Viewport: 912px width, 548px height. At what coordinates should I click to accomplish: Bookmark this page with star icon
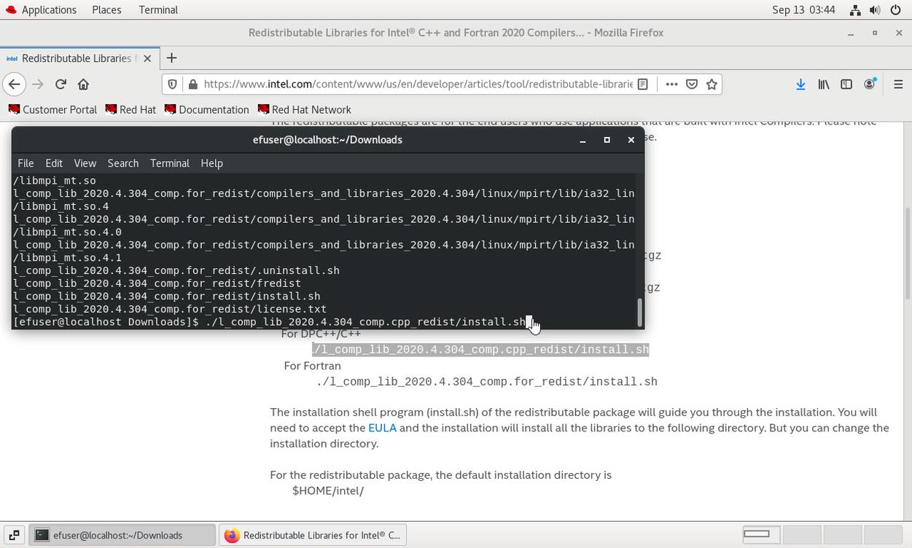tap(712, 84)
